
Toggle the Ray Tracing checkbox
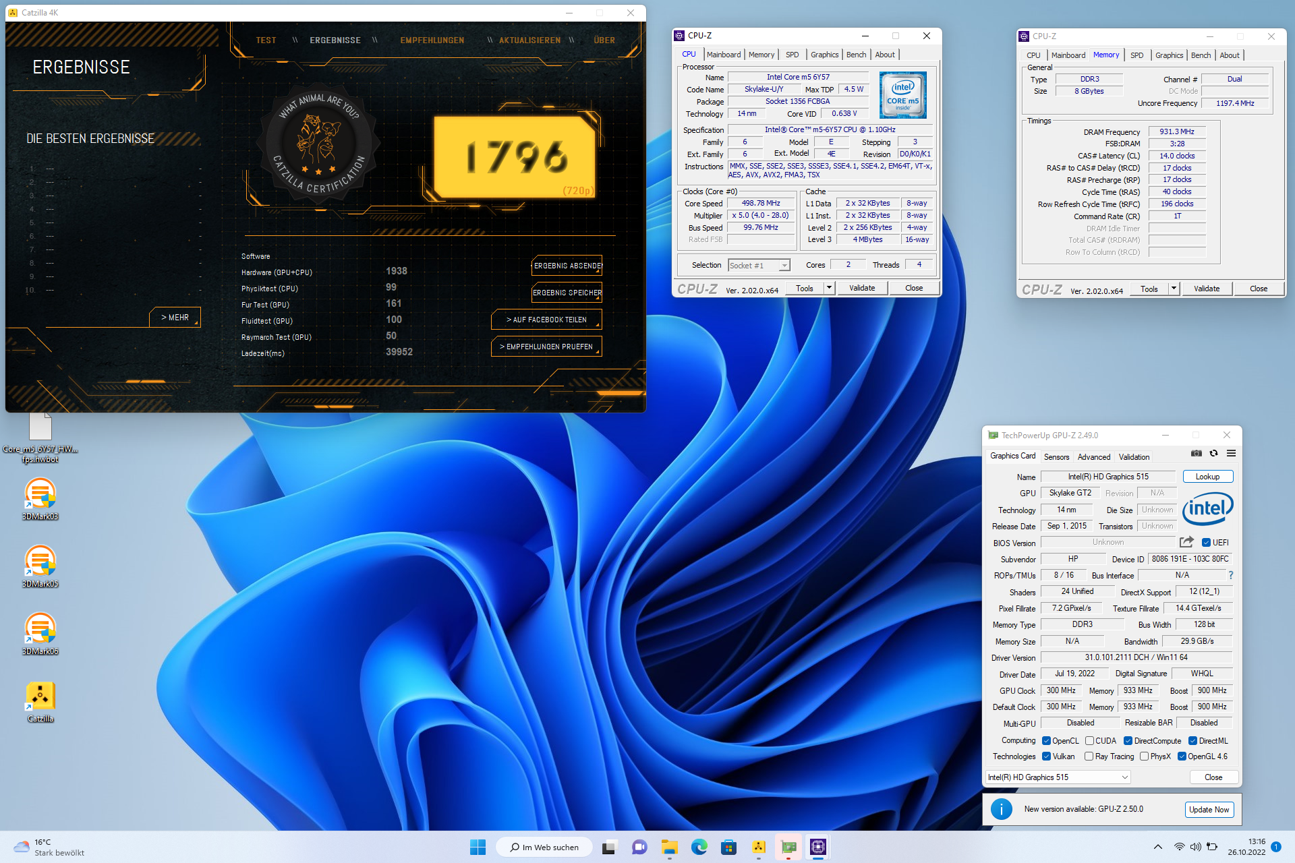pyautogui.click(x=1089, y=756)
